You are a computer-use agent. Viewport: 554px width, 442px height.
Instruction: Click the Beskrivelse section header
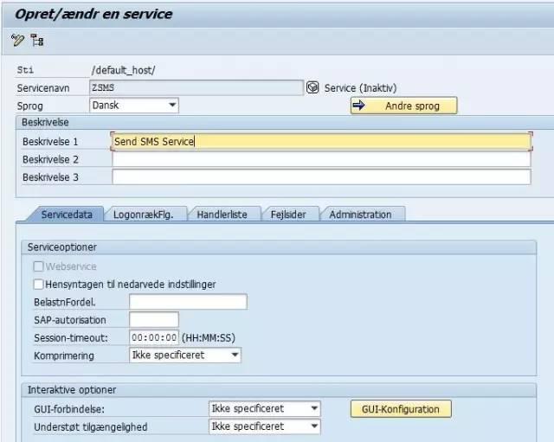tap(285, 122)
